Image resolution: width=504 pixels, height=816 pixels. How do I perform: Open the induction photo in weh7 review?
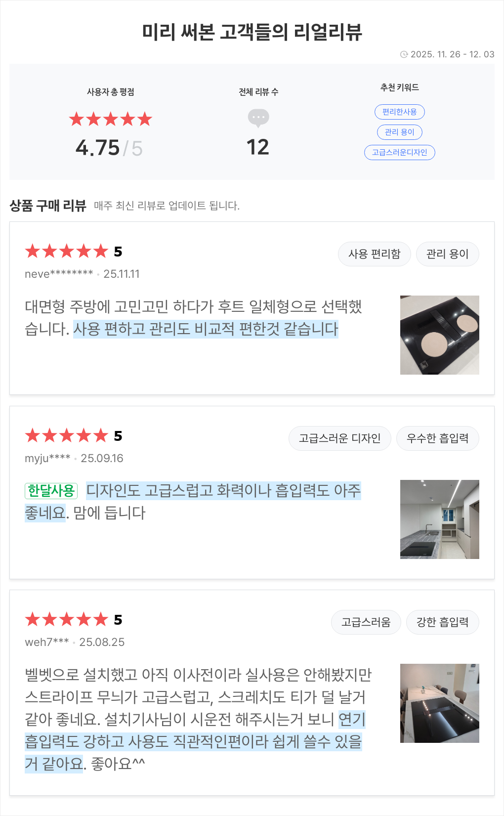[439, 703]
